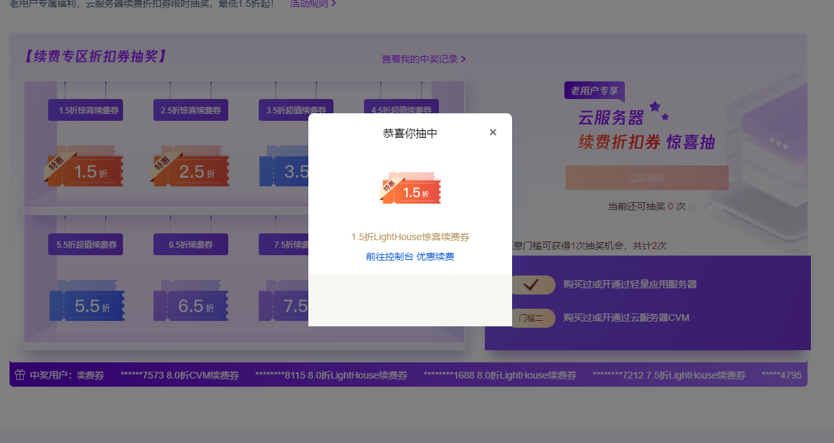This screenshot has height=443, width=834.
Task: Click the 当前还可抽奖 0 次 counter
Action: coord(647,206)
